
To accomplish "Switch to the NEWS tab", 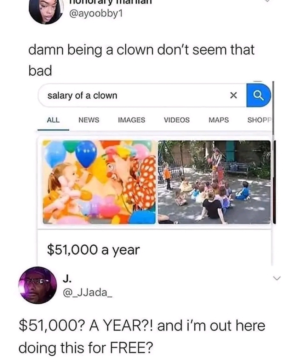I will click(x=89, y=120).
